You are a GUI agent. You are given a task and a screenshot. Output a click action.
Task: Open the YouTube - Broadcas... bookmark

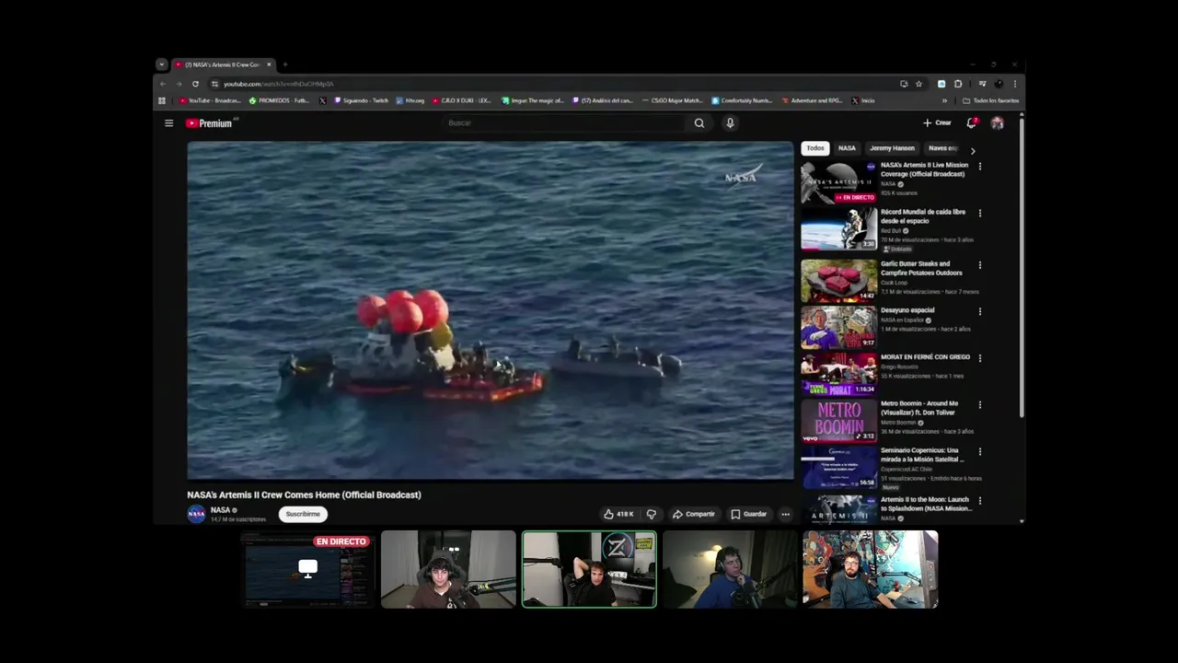coord(211,100)
